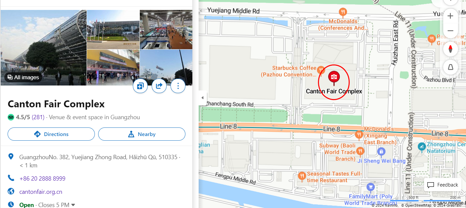Viewport: 466px width, 208px height.
Task: Collapse the left info panel arrow
Action: coord(203,98)
